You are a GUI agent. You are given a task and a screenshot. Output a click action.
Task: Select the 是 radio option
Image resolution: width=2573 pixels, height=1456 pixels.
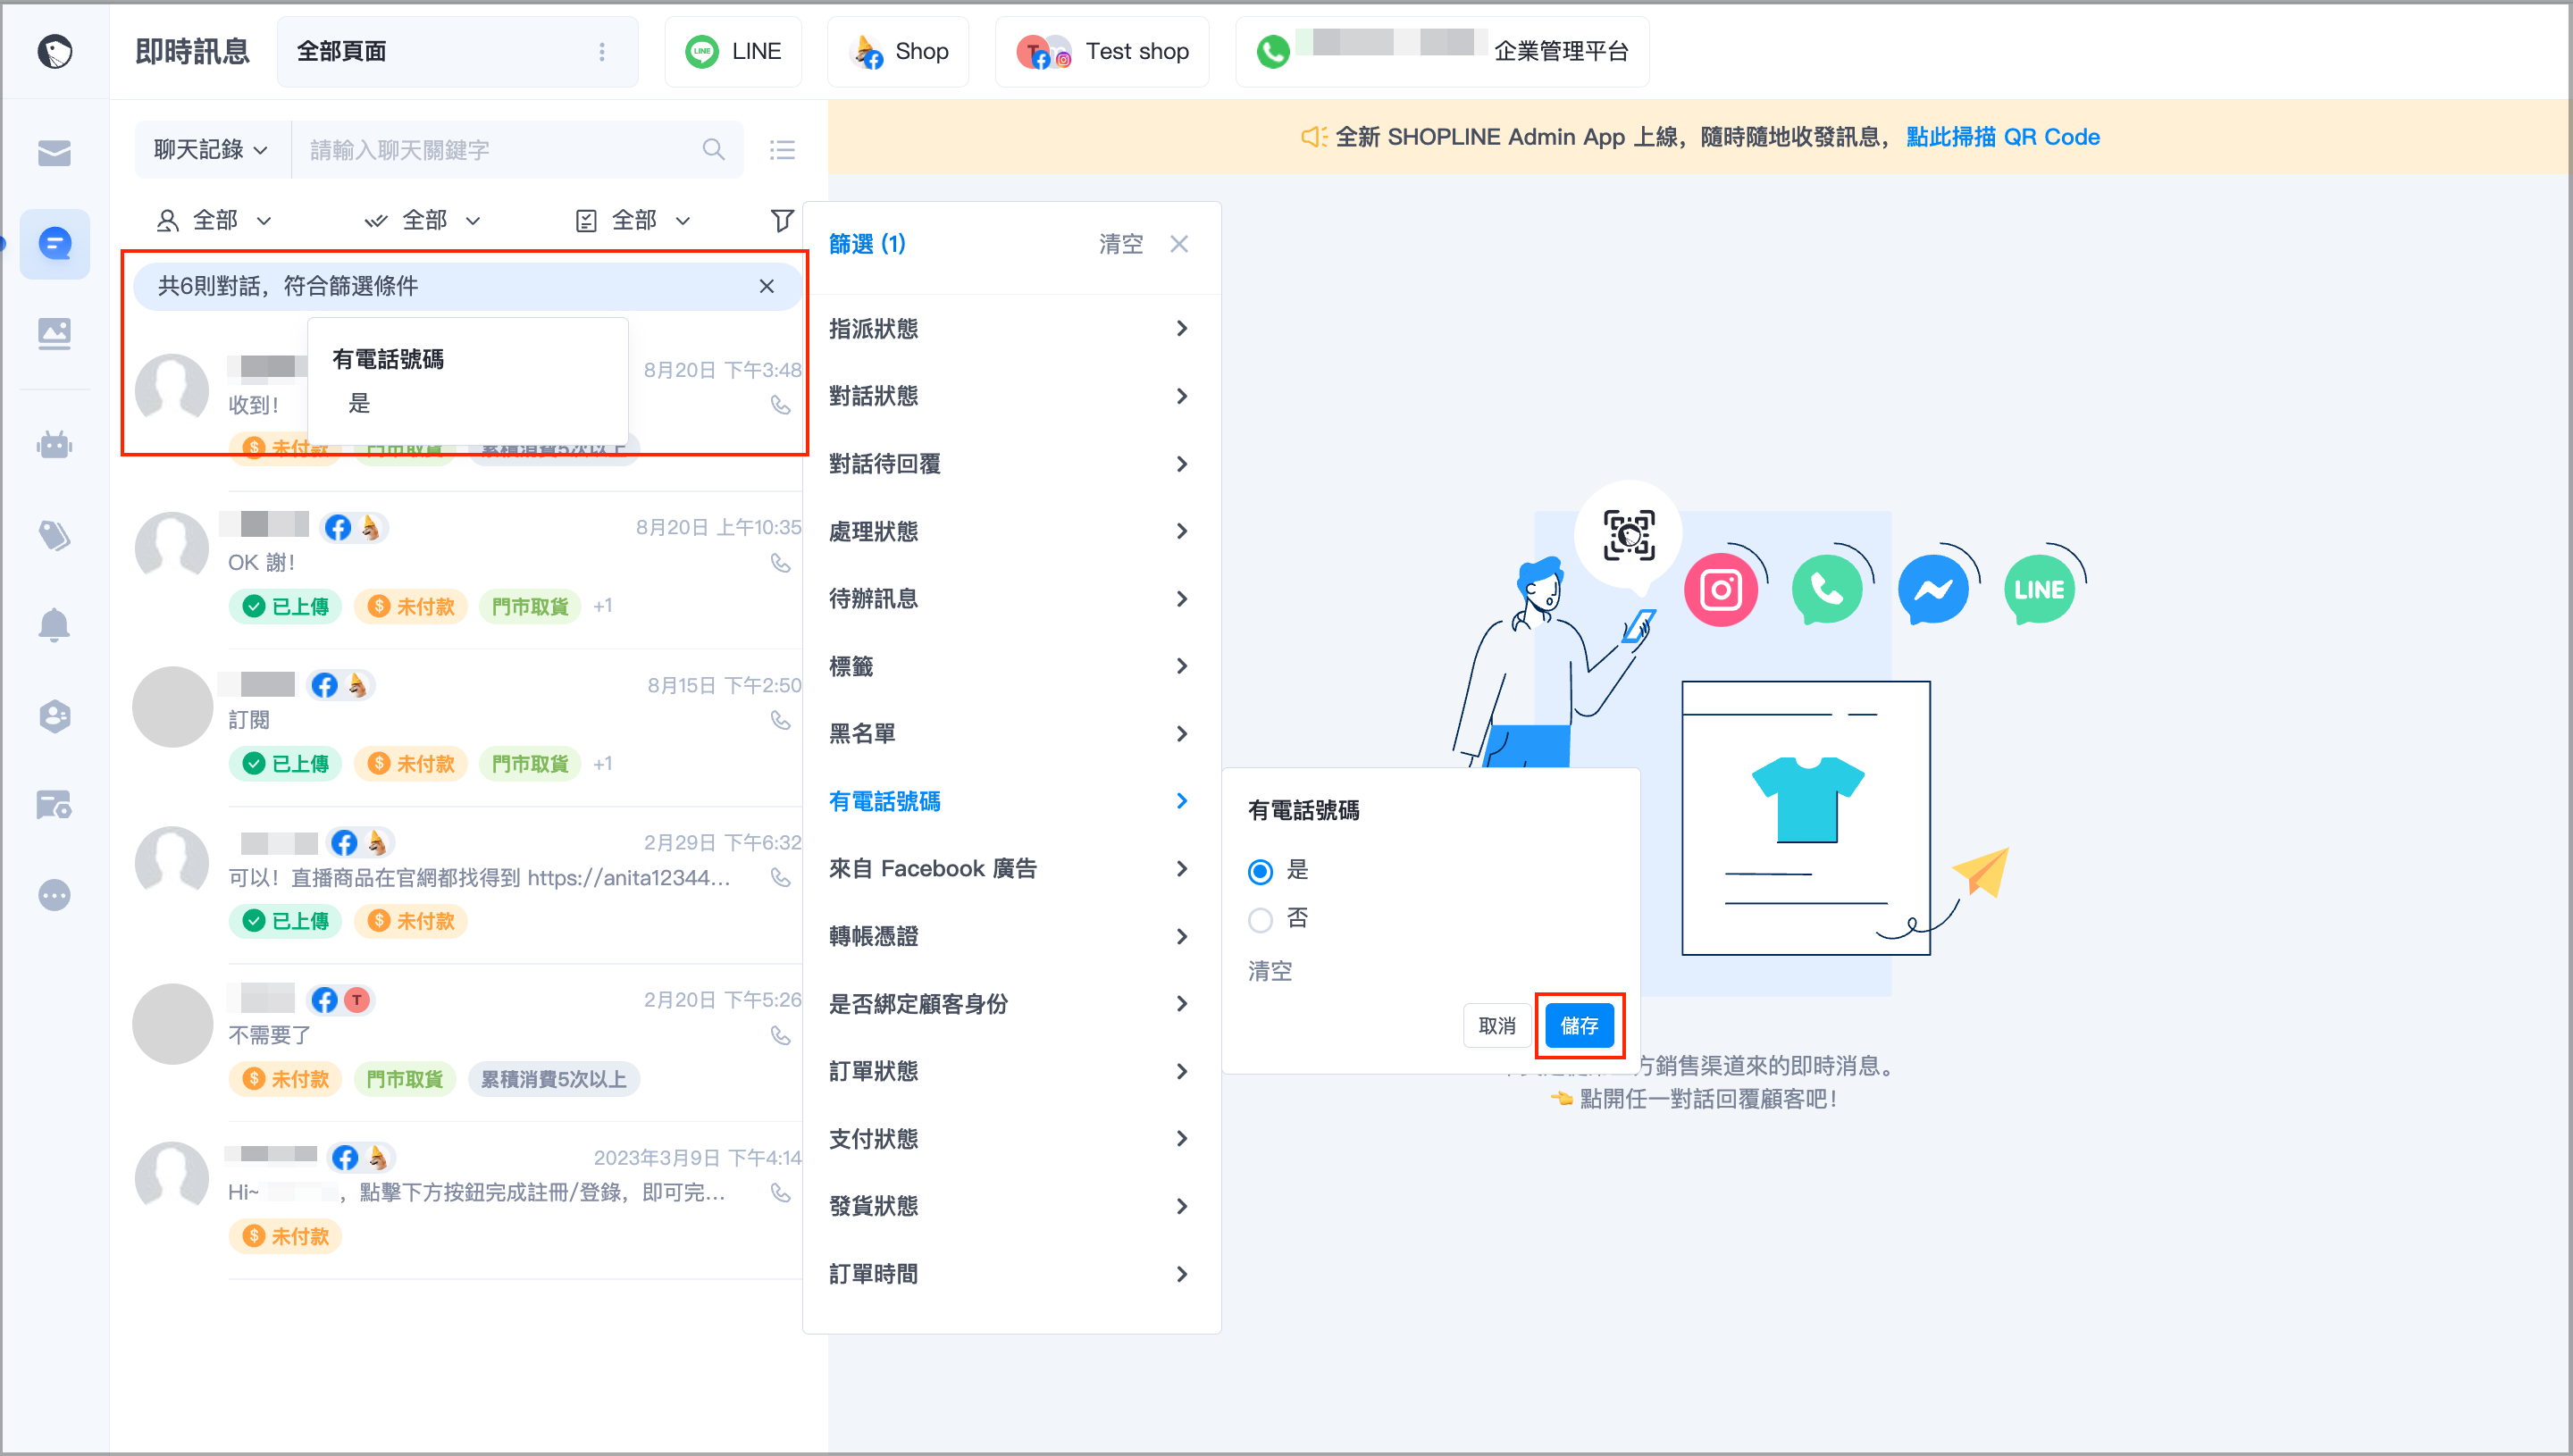(x=1260, y=871)
